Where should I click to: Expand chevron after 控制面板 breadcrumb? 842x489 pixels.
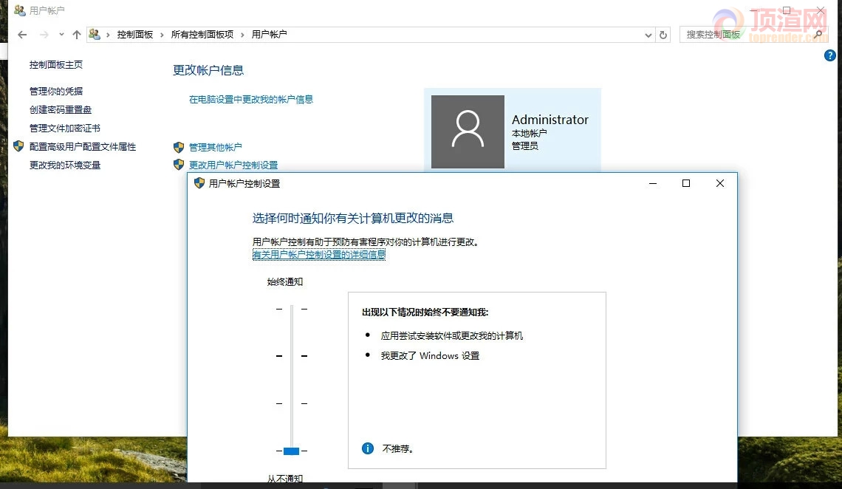coord(162,35)
